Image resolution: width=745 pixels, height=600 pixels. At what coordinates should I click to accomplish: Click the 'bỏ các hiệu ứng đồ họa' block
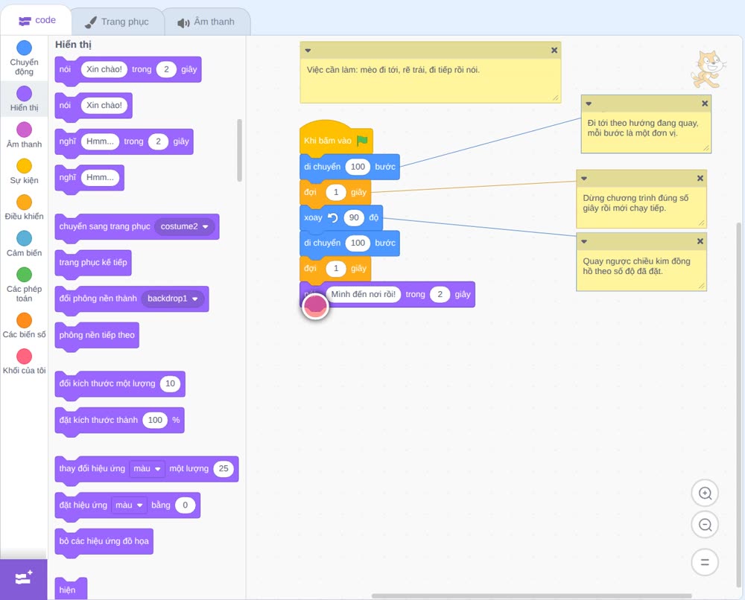(104, 542)
